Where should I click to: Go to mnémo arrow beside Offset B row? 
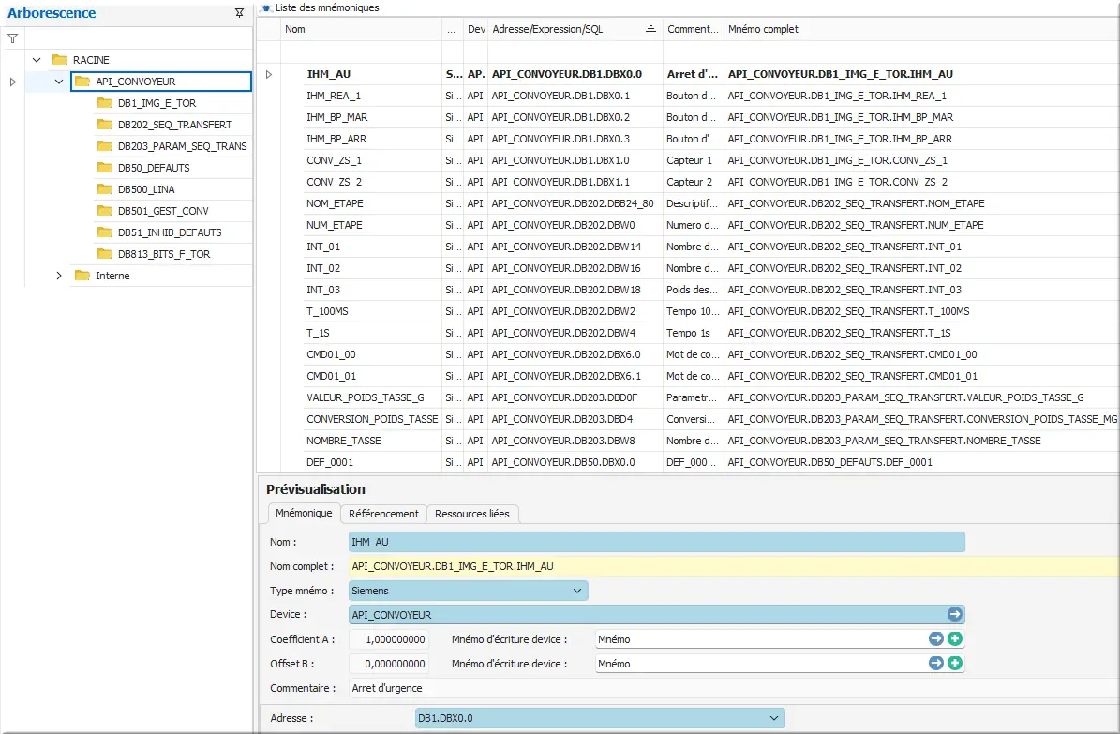(x=935, y=663)
